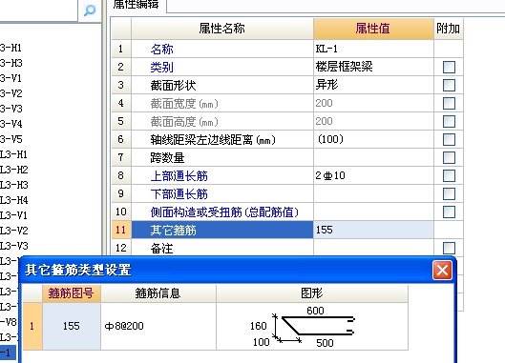Select list item L3-H1

14,154
